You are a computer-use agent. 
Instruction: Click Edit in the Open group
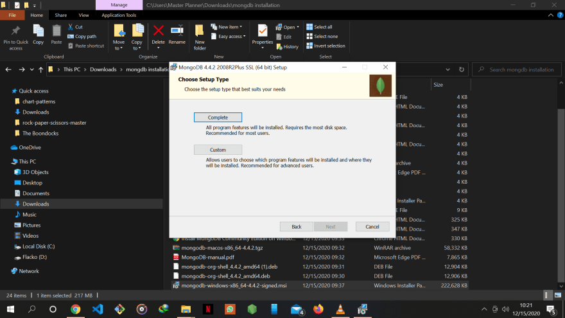pyautogui.click(x=284, y=37)
